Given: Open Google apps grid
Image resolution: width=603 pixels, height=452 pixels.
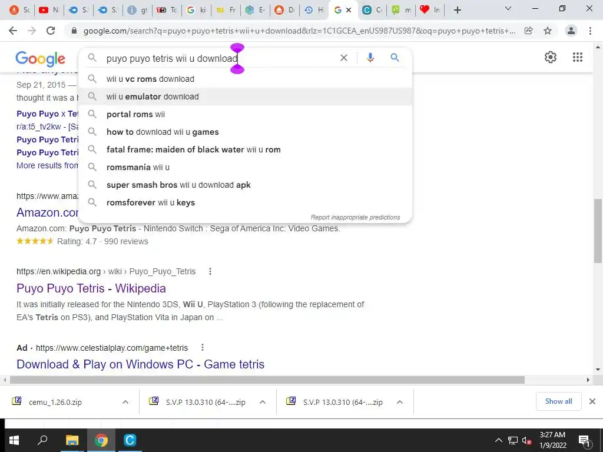Looking at the screenshot, I should tap(577, 57).
